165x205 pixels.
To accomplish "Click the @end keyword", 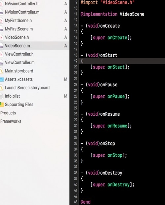I will 85,202.
